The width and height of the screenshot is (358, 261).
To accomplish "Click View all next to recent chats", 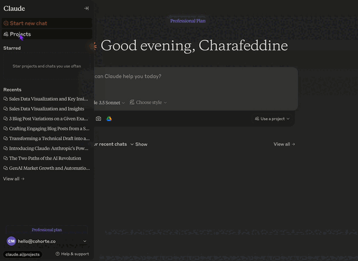I will [284, 144].
